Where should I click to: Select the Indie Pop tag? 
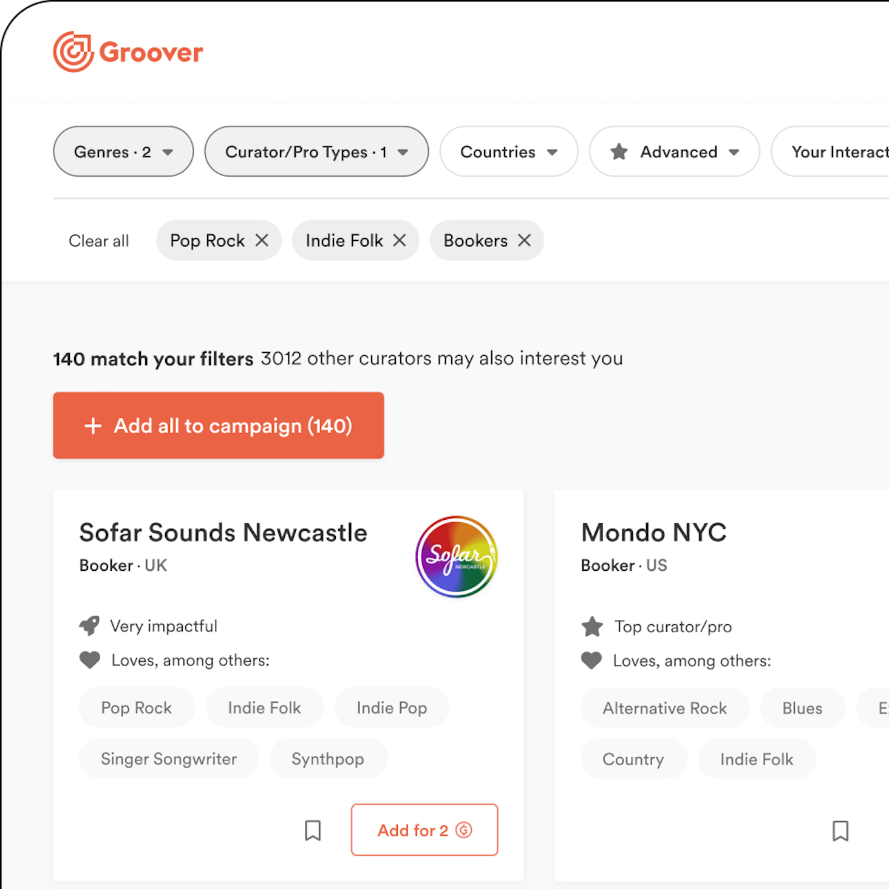392,707
